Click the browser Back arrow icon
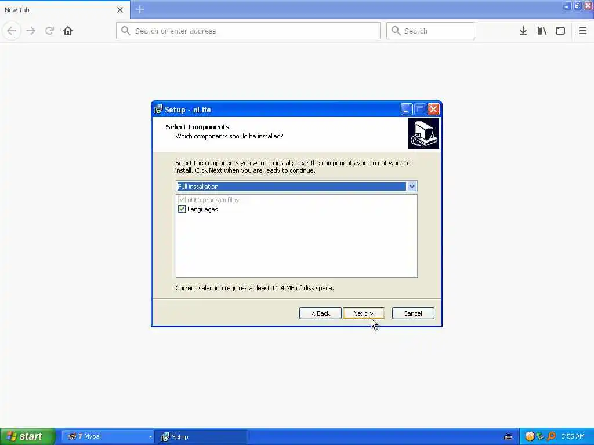The image size is (594, 445). point(12,31)
